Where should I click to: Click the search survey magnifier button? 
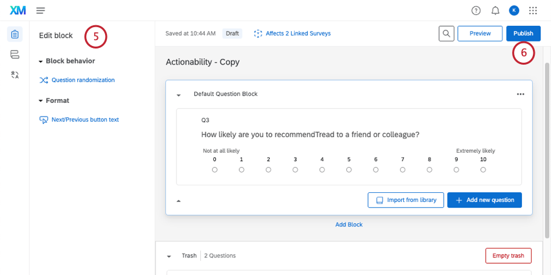[446, 34]
